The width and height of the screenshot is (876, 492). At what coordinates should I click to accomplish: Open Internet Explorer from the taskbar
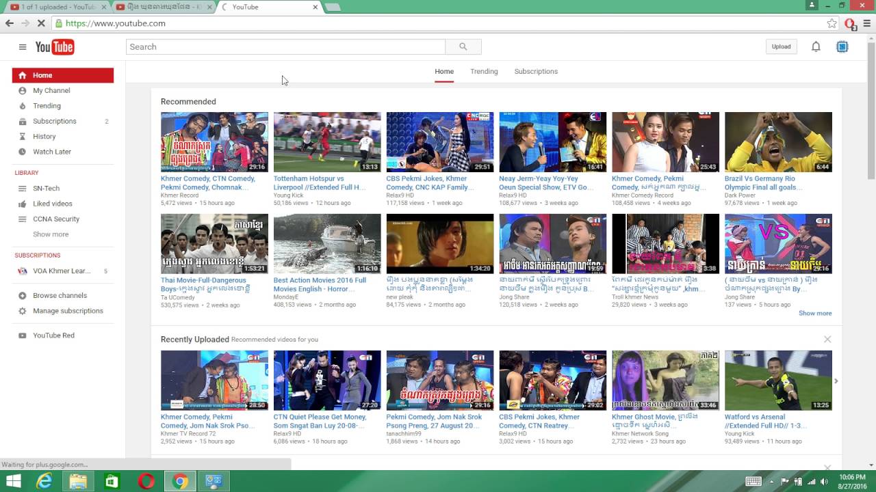44,482
